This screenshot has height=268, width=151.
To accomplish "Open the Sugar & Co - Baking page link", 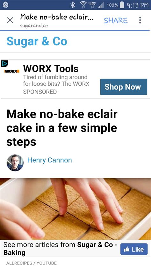I will tap(60, 249).
